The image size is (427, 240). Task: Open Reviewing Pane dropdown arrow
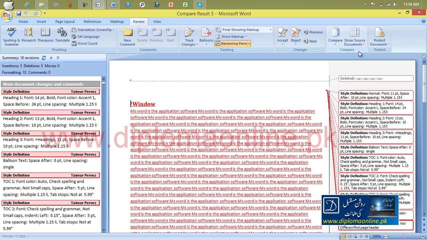[249, 43]
